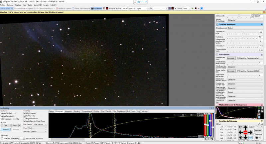Image resolution: width=266 pixels, height=144 pixels.
Task: Click the contrast icon in mini histogram panel
Action: pos(262,108)
